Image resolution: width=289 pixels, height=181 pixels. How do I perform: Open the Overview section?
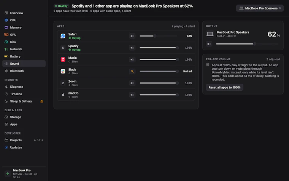pyautogui.click(x=24, y=13)
